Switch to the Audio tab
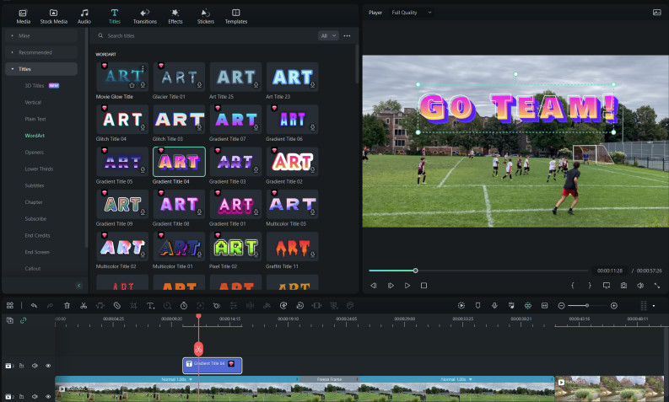Image resolution: width=669 pixels, height=402 pixels. 84,16
